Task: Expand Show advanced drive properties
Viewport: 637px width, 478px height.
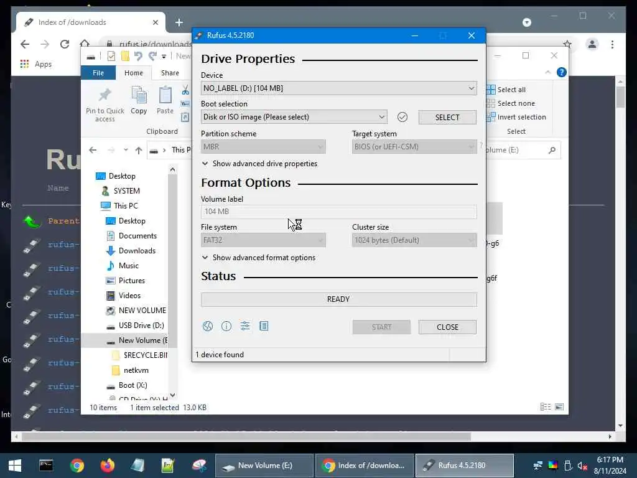Action: pos(259,164)
